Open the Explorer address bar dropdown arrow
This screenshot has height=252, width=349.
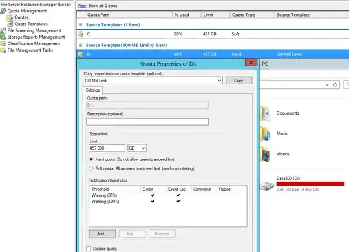pyautogui.click(x=327, y=85)
